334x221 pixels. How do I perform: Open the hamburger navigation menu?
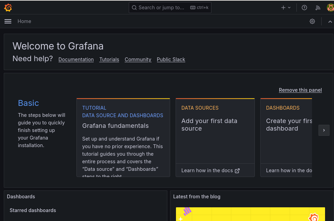8,21
